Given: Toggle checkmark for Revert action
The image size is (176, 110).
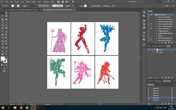Looking at the screenshot, I should point(148,35).
